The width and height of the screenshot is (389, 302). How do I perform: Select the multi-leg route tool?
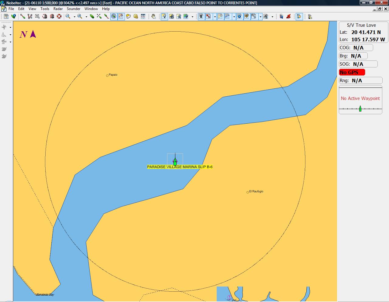coord(30,16)
